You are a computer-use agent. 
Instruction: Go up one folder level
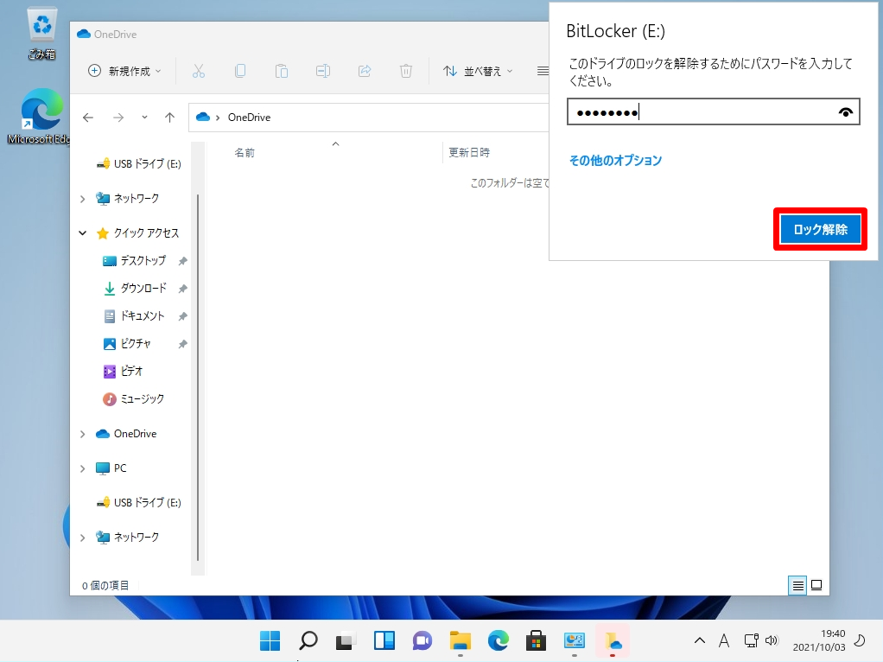(x=169, y=118)
